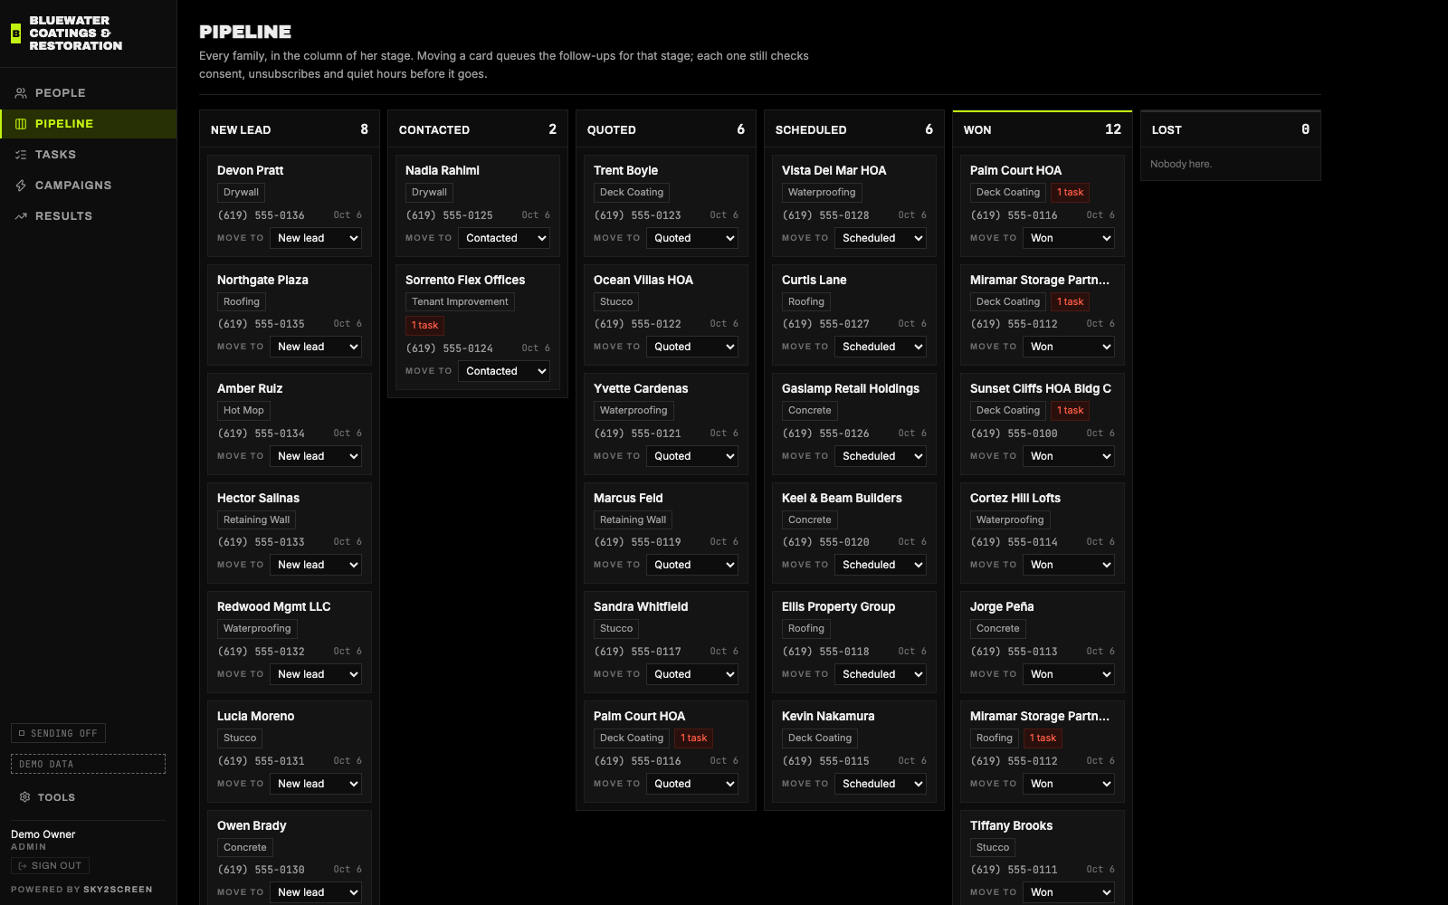The image size is (1448, 905).
Task: Click the Won column header
Action: pyautogui.click(x=1043, y=129)
